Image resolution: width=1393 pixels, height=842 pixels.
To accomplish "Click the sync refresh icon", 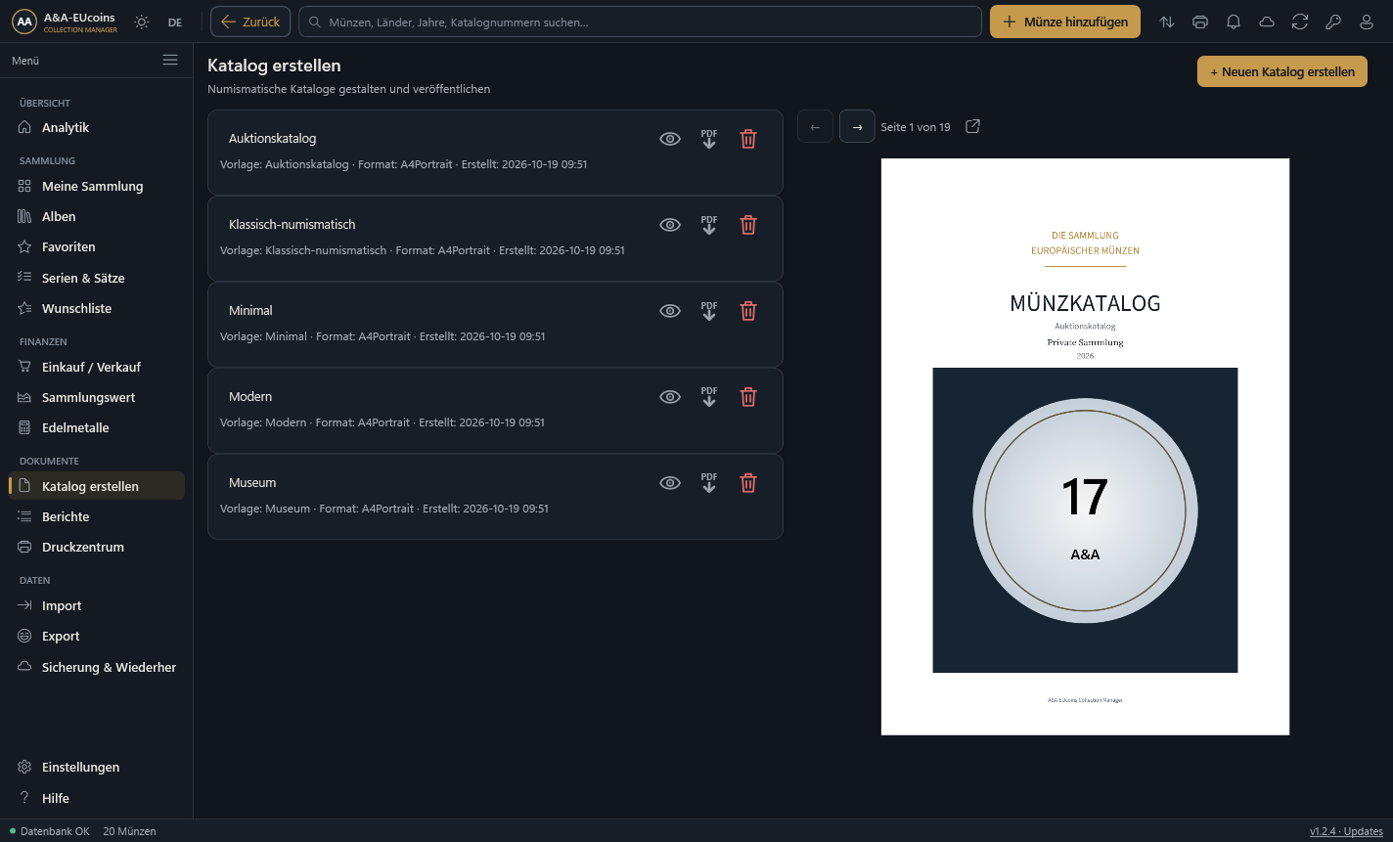I will click(1300, 22).
